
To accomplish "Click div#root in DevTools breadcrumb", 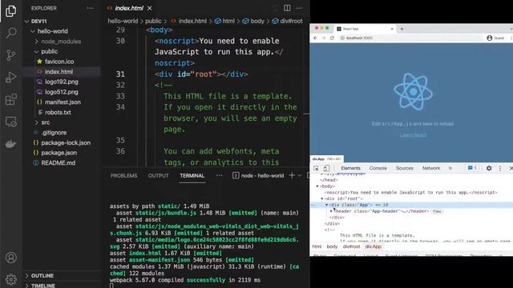I will pos(351,246).
